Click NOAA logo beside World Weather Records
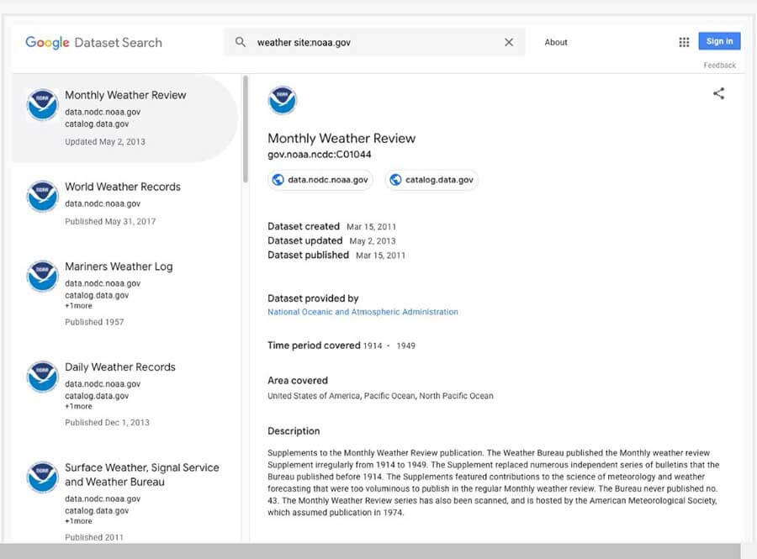Image resolution: width=757 pixels, height=559 pixels. click(x=43, y=196)
